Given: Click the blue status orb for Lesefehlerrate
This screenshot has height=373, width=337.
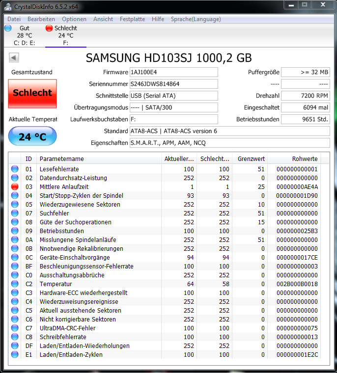Looking at the screenshot, I should (x=15, y=169).
